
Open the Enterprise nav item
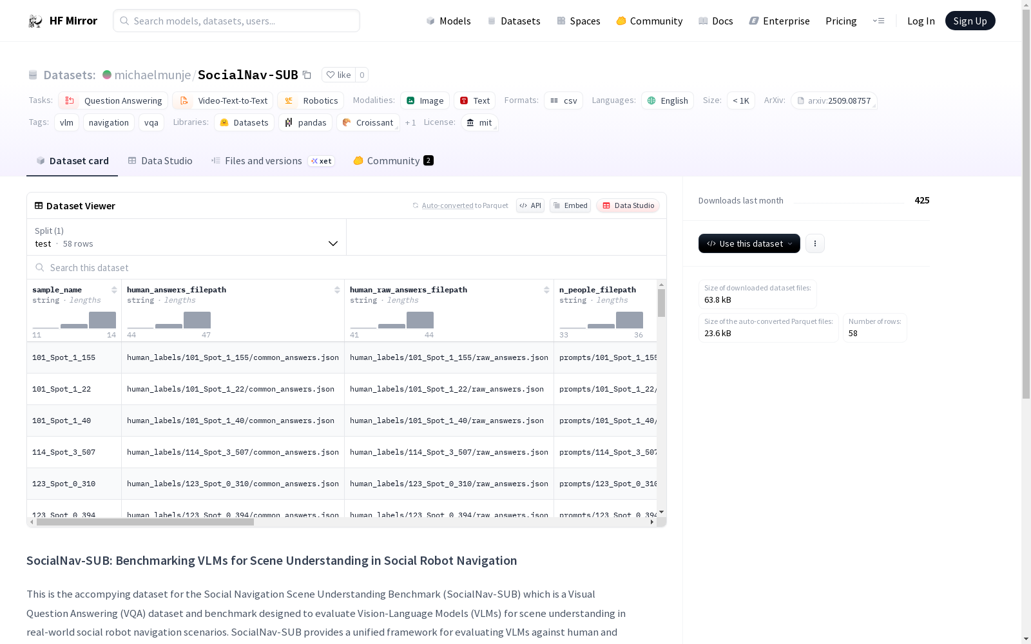point(780,21)
